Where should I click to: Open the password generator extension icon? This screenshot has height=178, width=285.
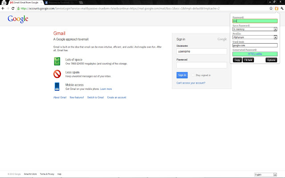click(277, 8)
